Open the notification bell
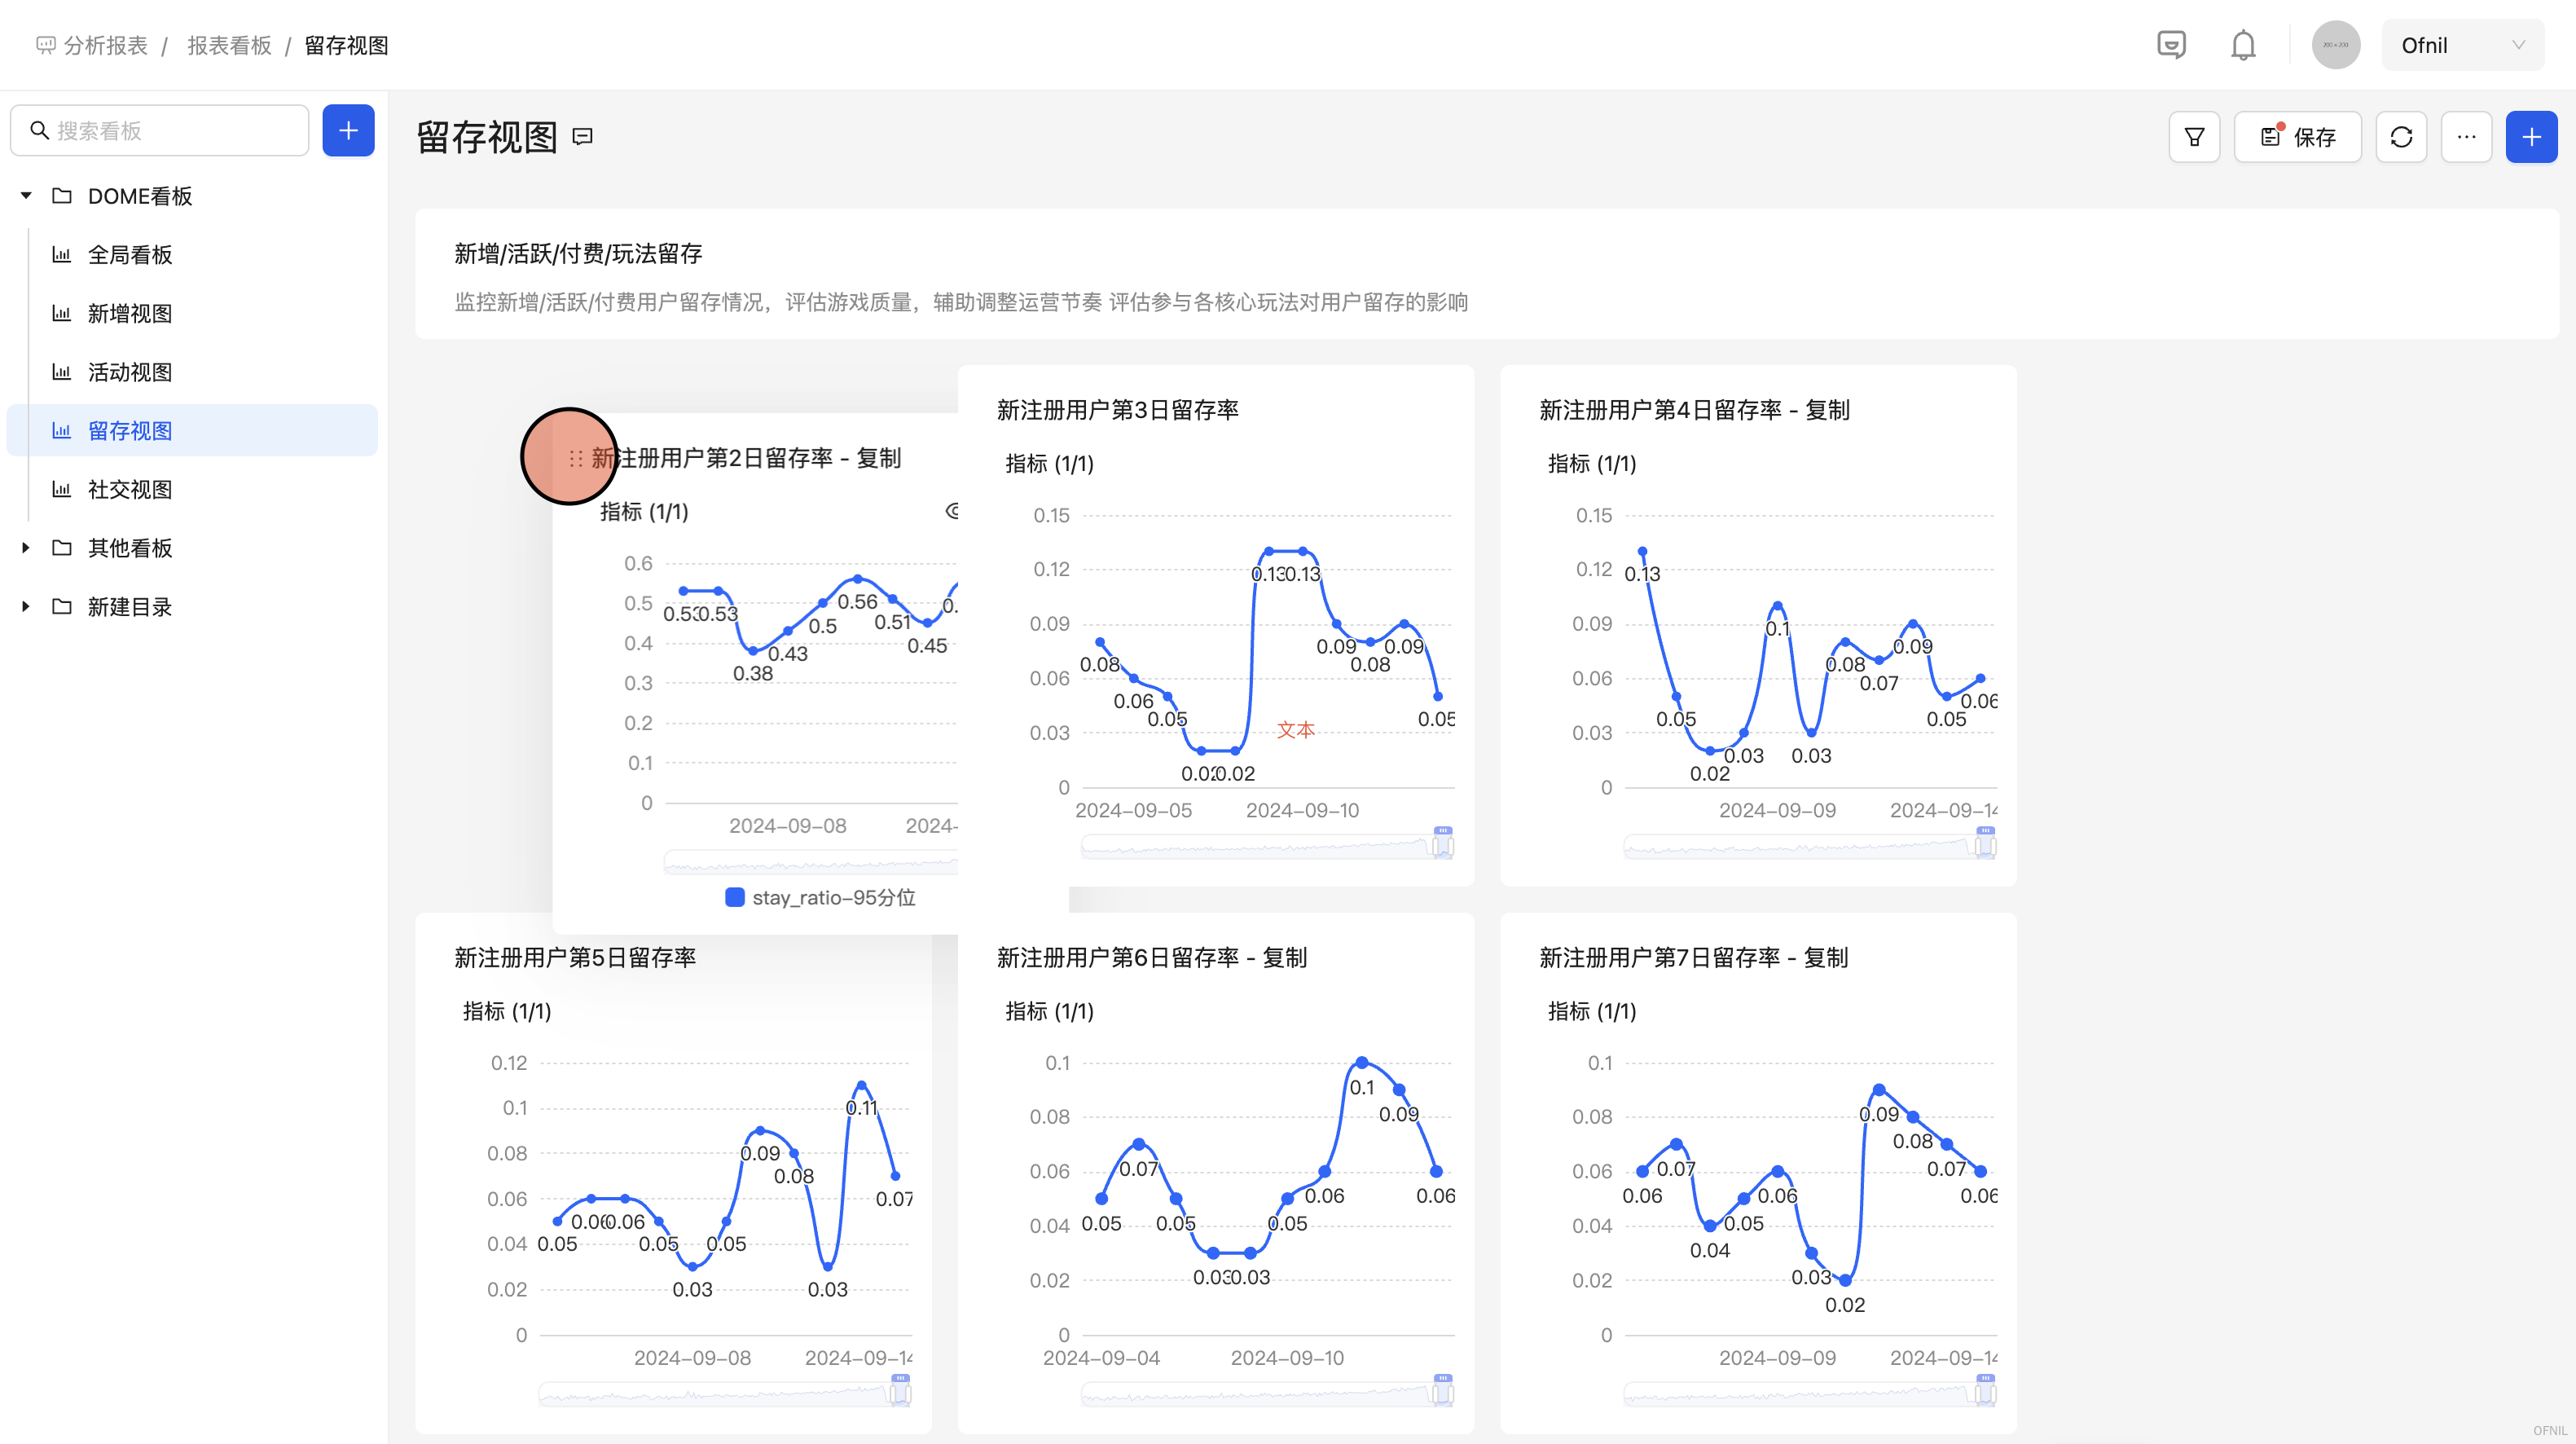This screenshot has height=1444, width=2576. pos(2243,46)
